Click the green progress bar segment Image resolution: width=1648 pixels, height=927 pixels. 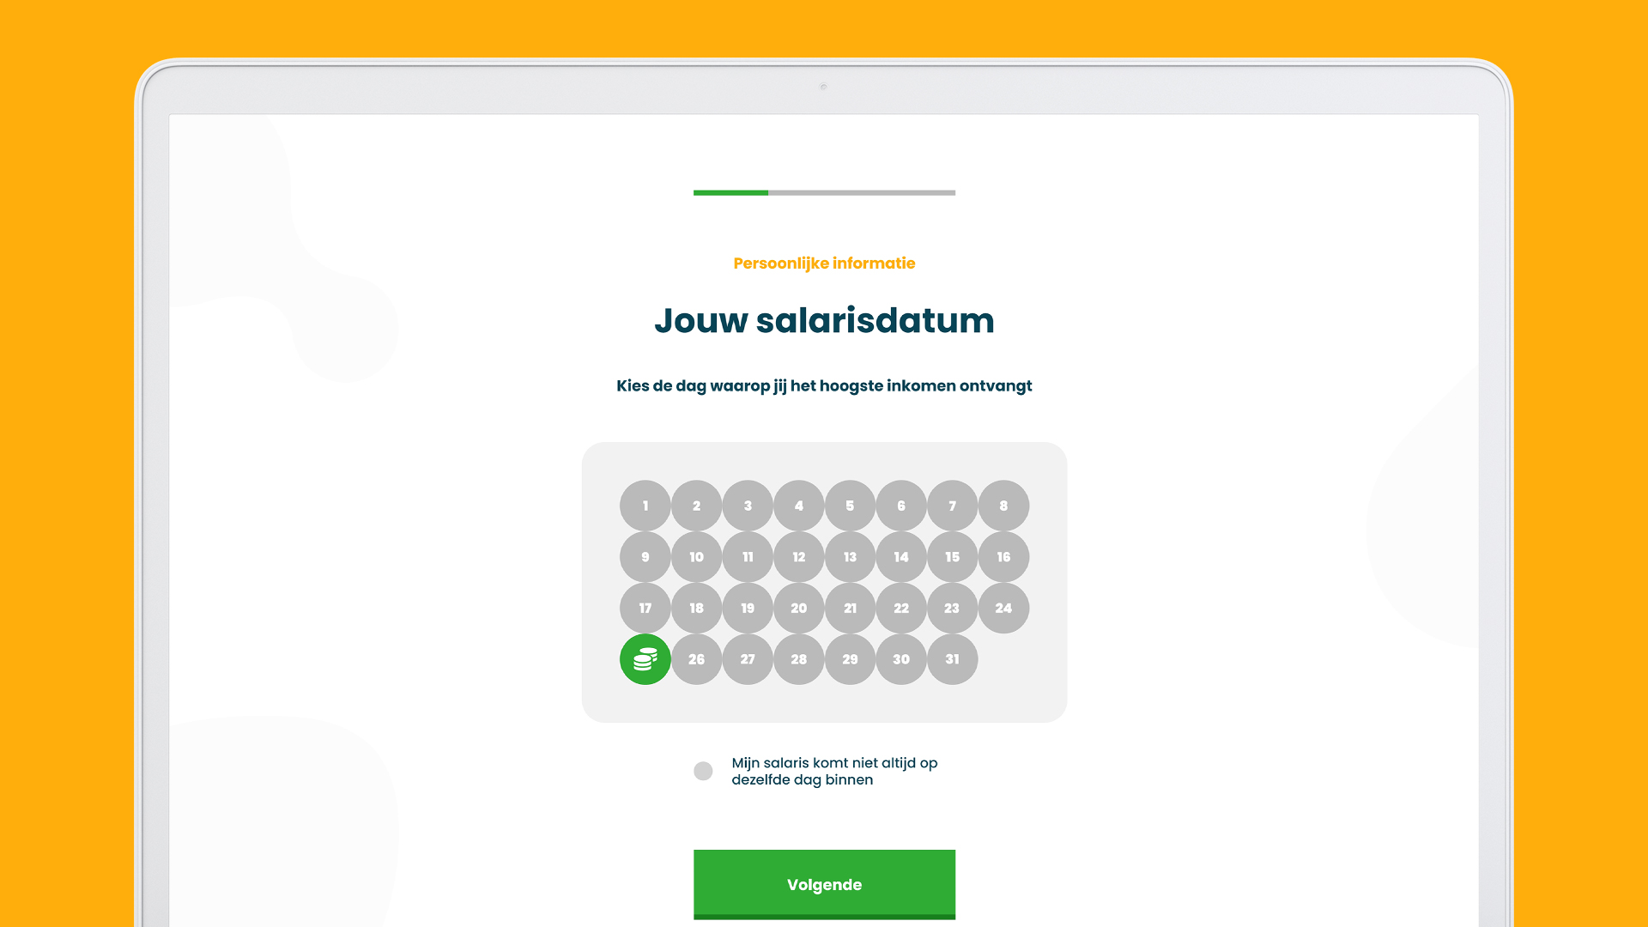[730, 192]
